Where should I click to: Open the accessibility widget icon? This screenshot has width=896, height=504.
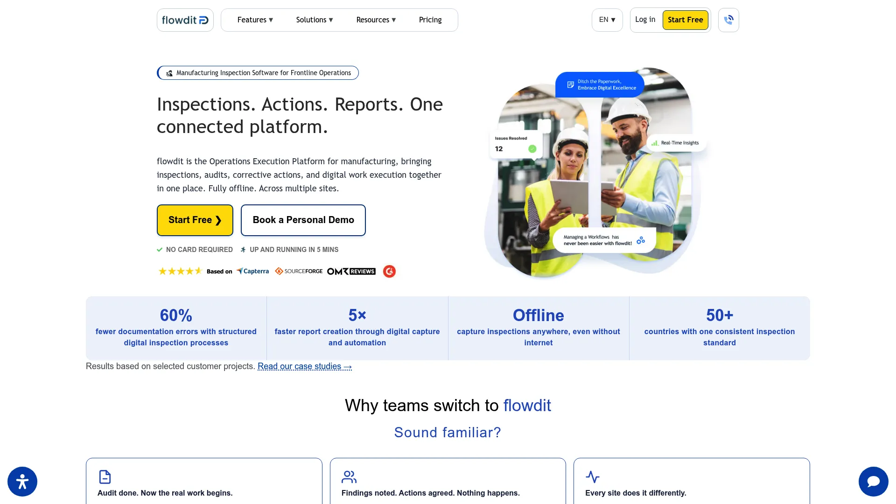pyautogui.click(x=22, y=482)
